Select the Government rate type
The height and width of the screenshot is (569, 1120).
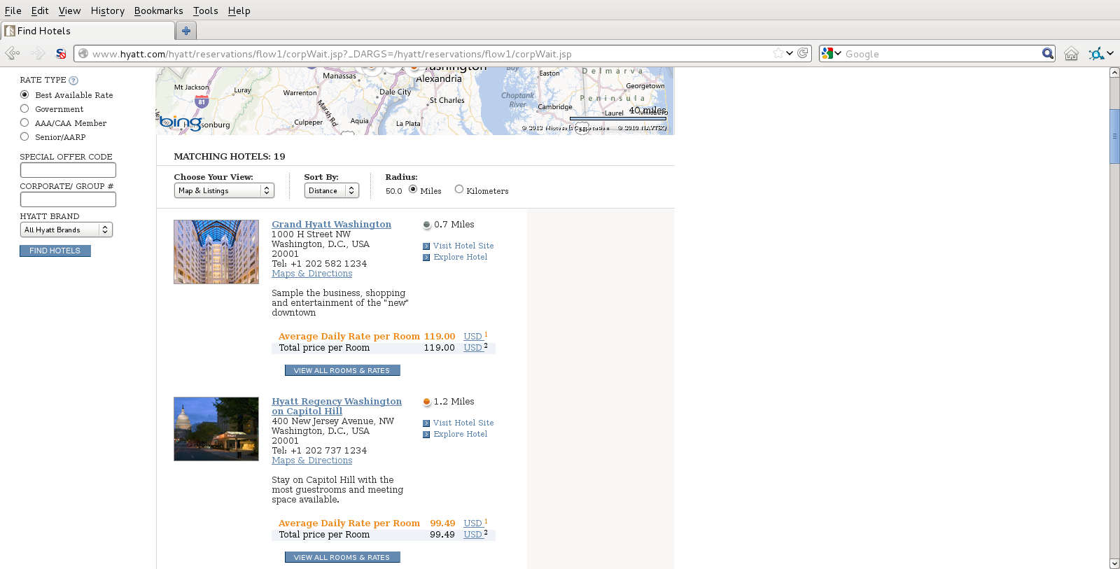tap(24, 108)
